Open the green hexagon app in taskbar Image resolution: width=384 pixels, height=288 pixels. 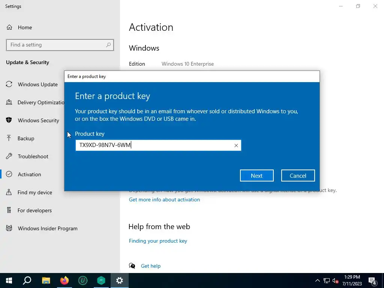pos(101,280)
